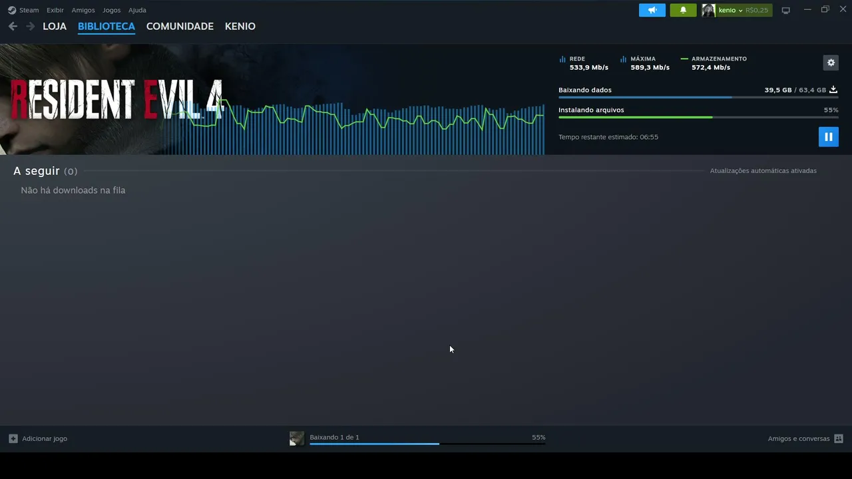Open Amigos e conversas
Image resolution: width=852 pixels, height=479 pixels.
799,438
